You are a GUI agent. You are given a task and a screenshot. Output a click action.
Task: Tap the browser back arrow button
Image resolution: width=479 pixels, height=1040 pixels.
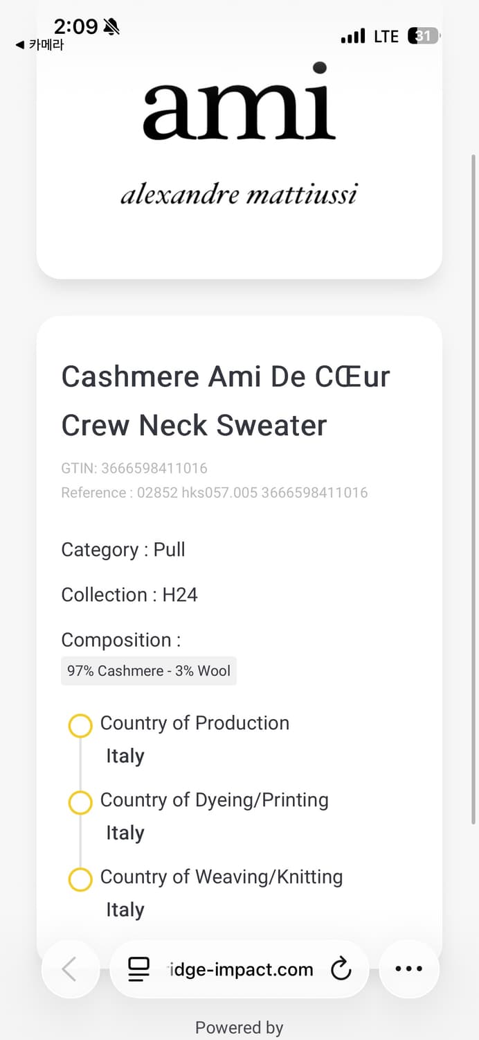69,969
